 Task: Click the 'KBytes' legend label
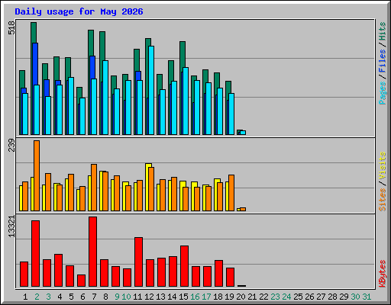[x=383, y=274]
